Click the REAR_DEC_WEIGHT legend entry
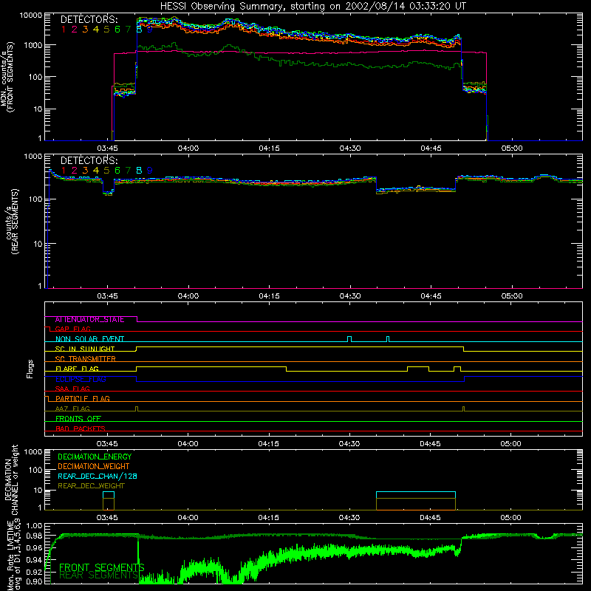Screen dimensions: 591x591 point(91,486)
